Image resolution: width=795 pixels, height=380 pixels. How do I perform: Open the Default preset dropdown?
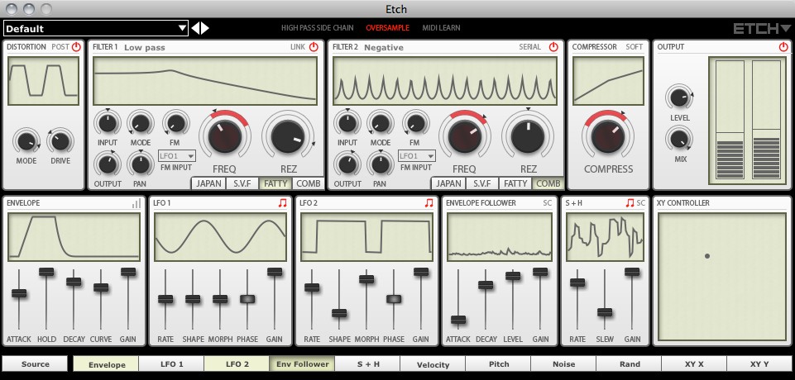click(x=96, y=28)
